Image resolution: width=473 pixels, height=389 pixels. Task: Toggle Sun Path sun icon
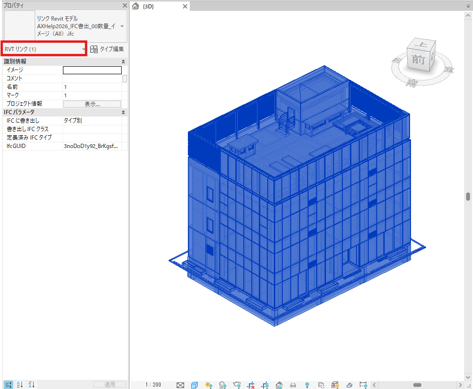(209, 385)
